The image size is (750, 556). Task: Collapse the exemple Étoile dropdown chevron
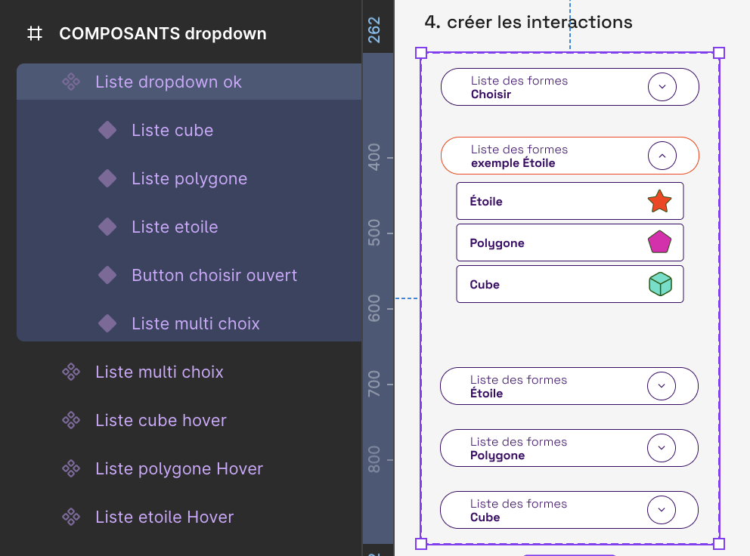coord(662,156)
